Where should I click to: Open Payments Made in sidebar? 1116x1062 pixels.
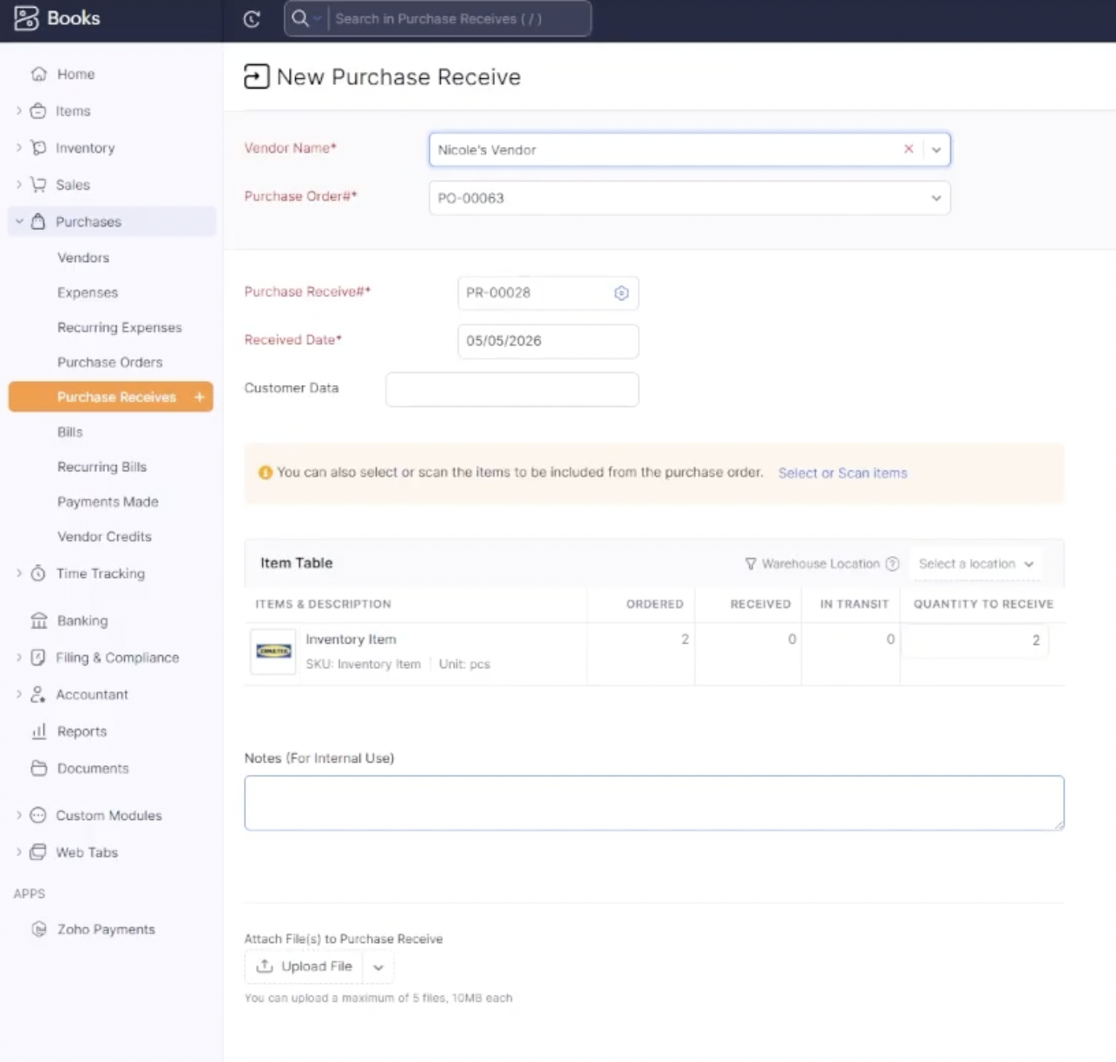pos(108,501)
